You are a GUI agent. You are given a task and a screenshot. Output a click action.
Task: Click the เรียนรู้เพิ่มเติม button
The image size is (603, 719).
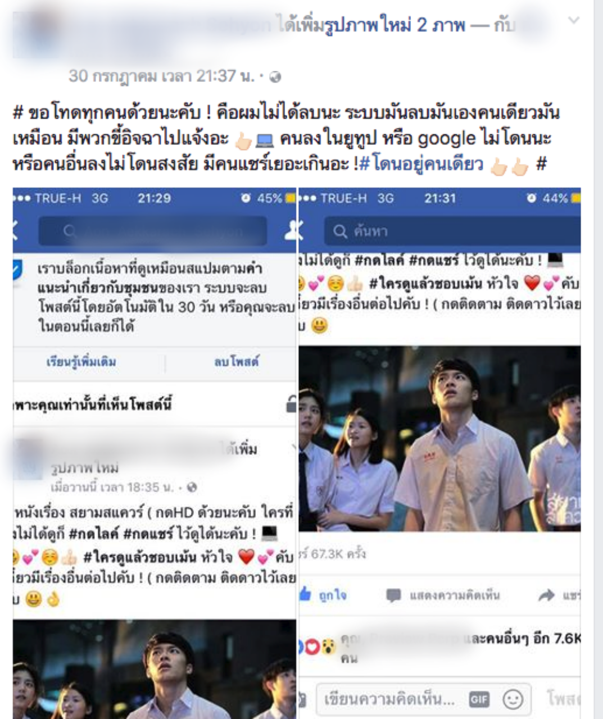pos(81,362)
